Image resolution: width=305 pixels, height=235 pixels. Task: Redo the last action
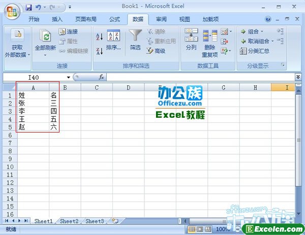click(52, 8)
